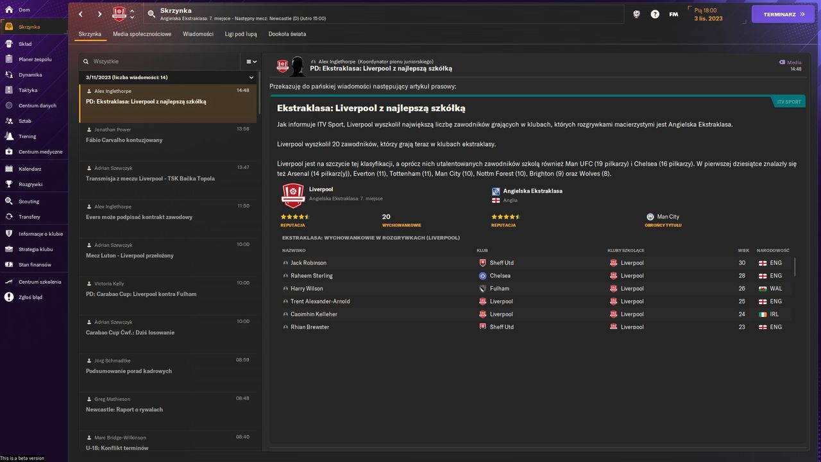
Task: Click the world/globe icon near help
Action: pos(636,14)
